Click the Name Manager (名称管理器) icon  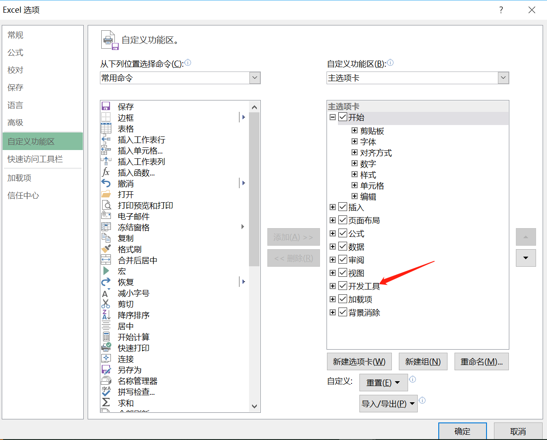pyautogui.click(x=106, y=380)
